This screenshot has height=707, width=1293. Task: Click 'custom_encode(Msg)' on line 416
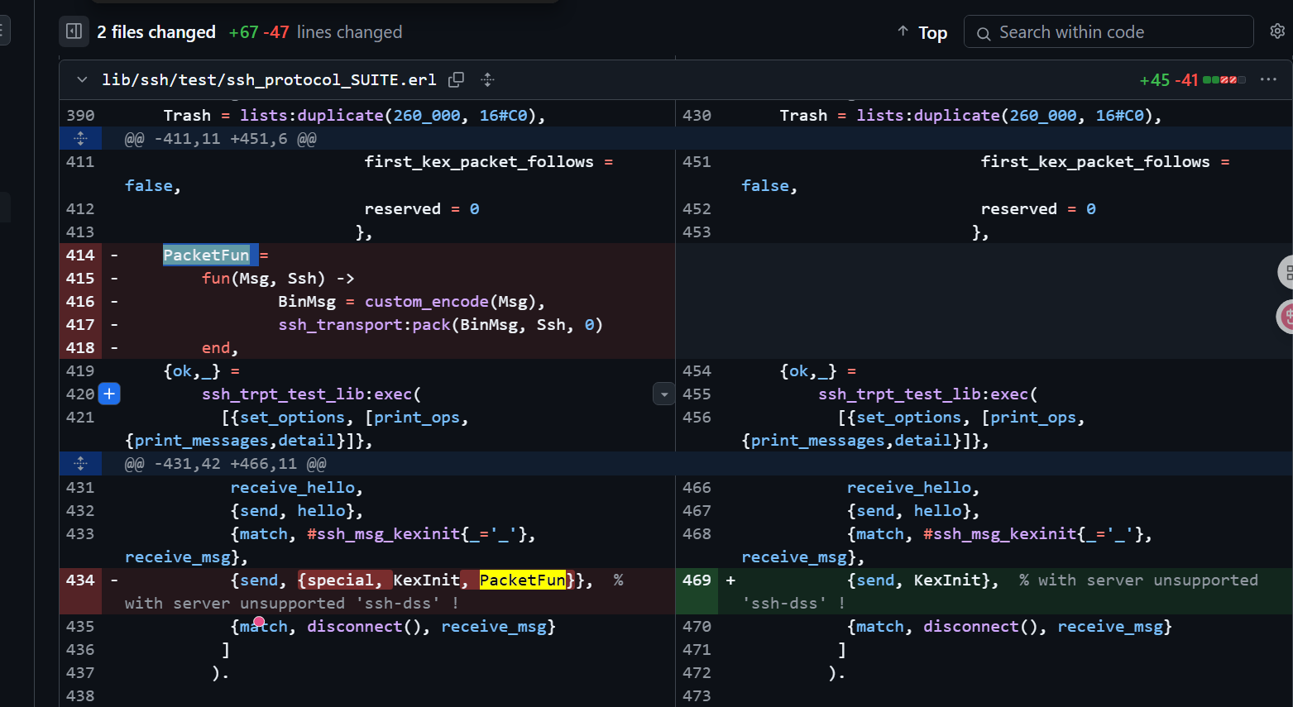[x=450, y=302]
